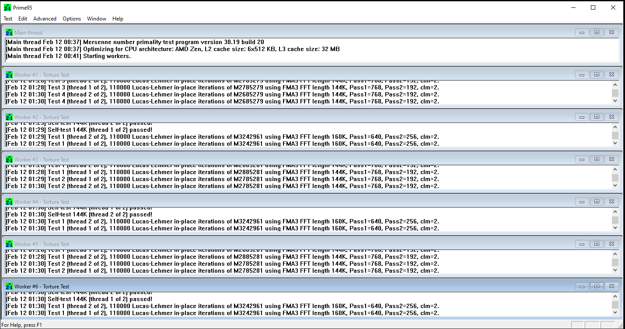The width and height of the screenshot is (625, 329).
Task: Click Worker #6's 'Test 1 (thread 2 of 2)' line
Action: 223,306
